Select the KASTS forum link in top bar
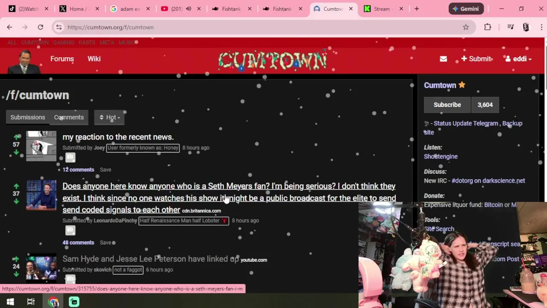This screenshot has width=547, height=308. (87, 42)
